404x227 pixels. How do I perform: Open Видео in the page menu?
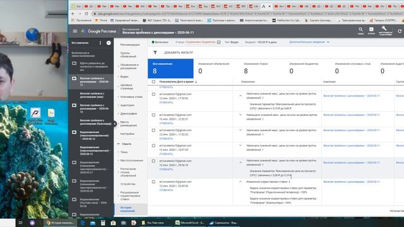coord(124,77)
